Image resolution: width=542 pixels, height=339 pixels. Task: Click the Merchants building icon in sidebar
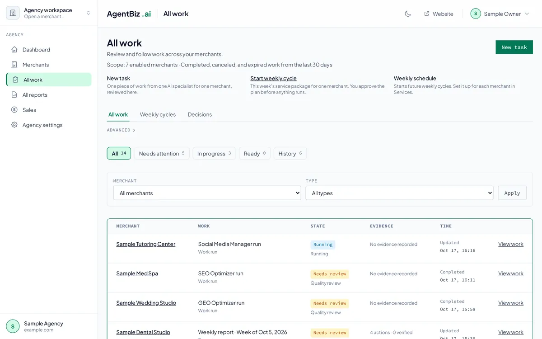14,65
